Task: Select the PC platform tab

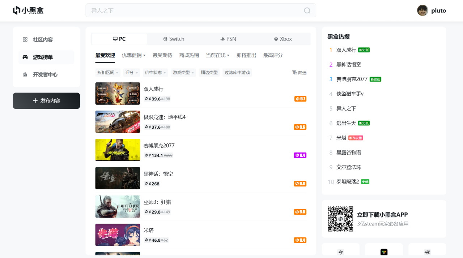Action: (x=119, y=39)
